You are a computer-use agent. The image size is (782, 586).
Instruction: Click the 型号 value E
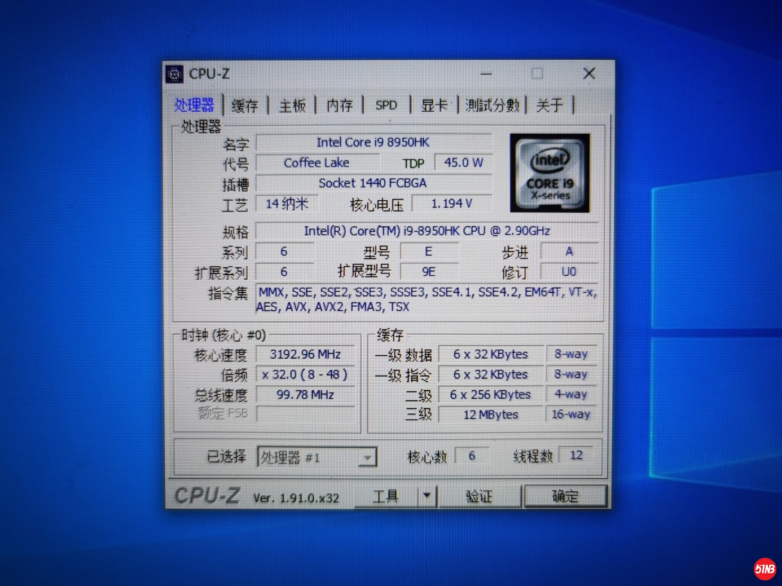[429, 252]
